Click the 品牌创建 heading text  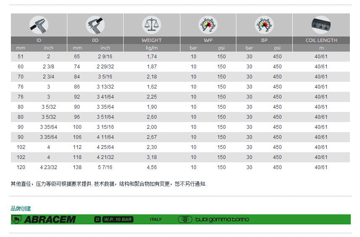[21, 208]
